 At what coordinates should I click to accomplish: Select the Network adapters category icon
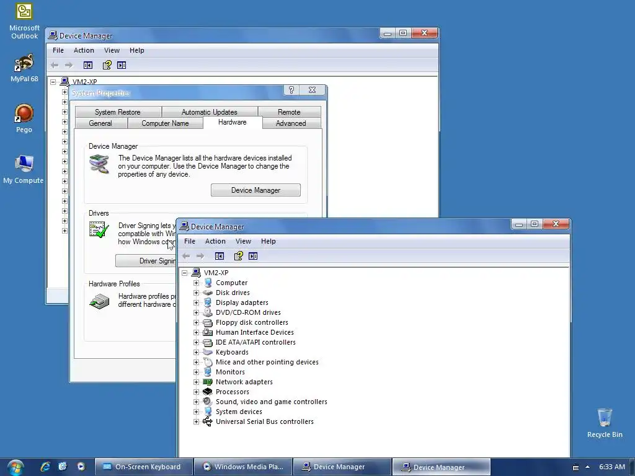pyautogui.click(x=208, y=382)
